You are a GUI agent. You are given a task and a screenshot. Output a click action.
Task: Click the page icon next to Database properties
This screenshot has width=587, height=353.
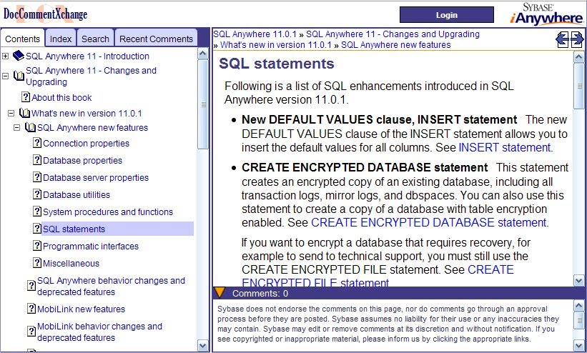click(37, 160)
